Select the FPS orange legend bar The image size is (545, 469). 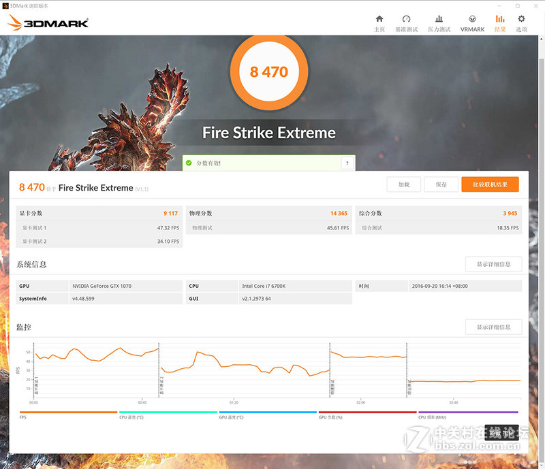point(69,412)
